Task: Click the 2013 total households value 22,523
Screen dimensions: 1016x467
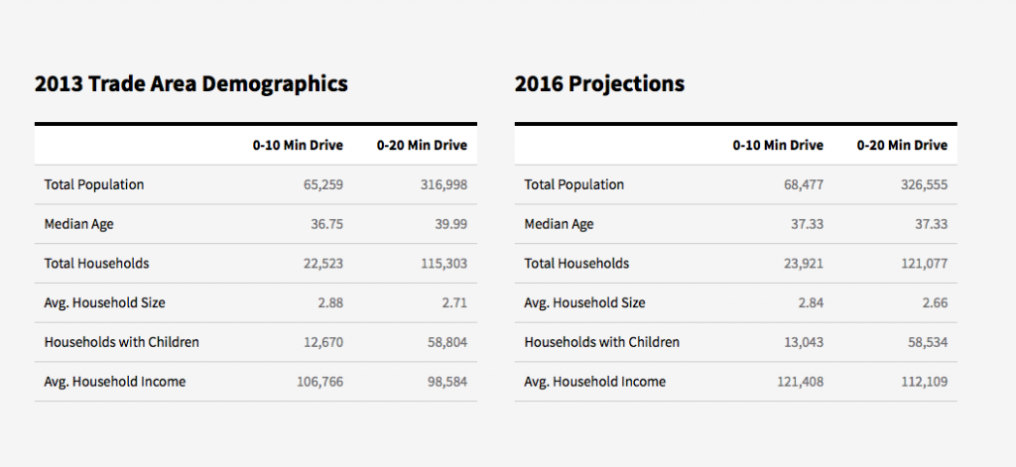Action: (319, 264)
